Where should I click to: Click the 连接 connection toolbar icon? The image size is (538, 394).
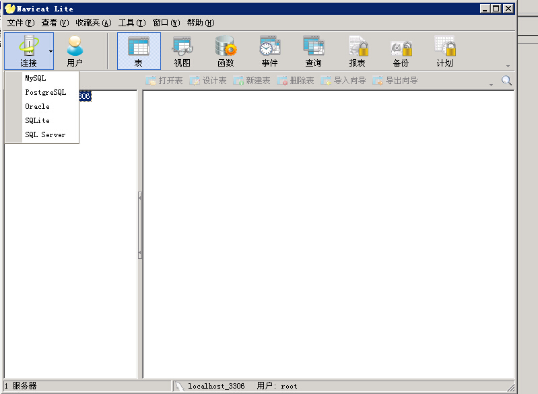coord(29,51)
